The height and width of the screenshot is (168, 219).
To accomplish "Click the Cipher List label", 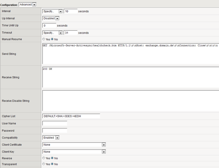I will (8, 116).
